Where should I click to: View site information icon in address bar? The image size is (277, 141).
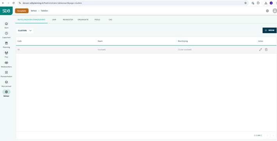coord(20,3)
